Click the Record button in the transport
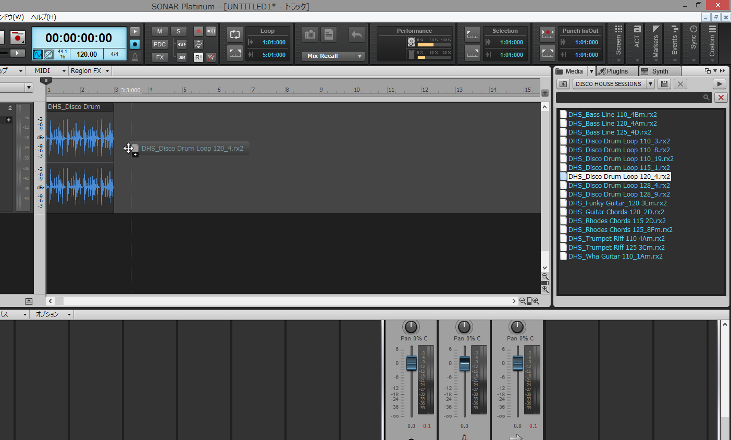Viewport: 731px width, 440px height. click(18, 38)
